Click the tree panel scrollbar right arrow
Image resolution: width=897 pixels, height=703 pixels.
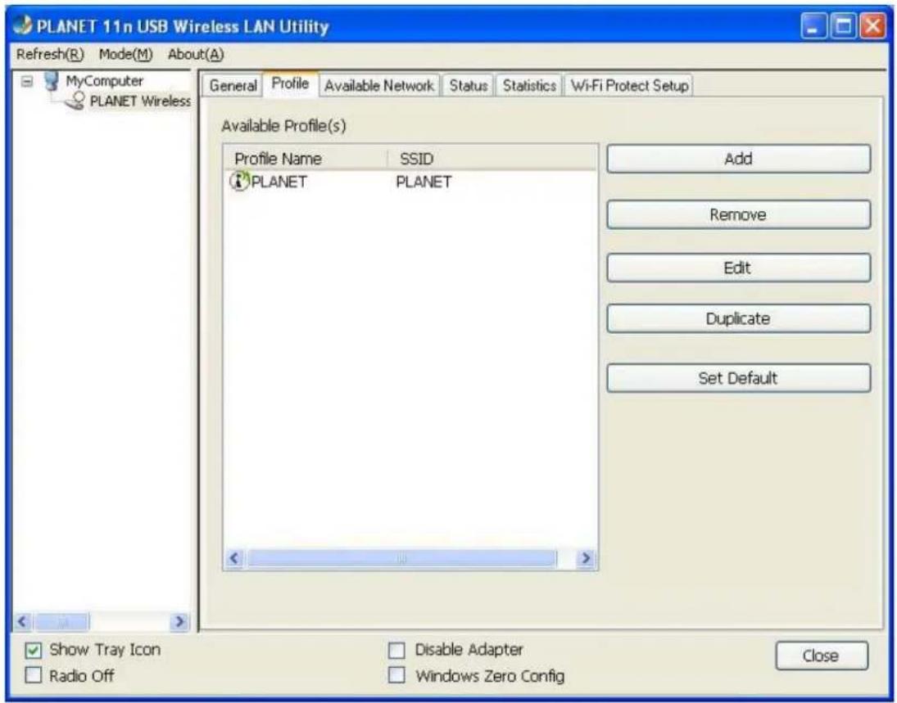pos(179,621)
